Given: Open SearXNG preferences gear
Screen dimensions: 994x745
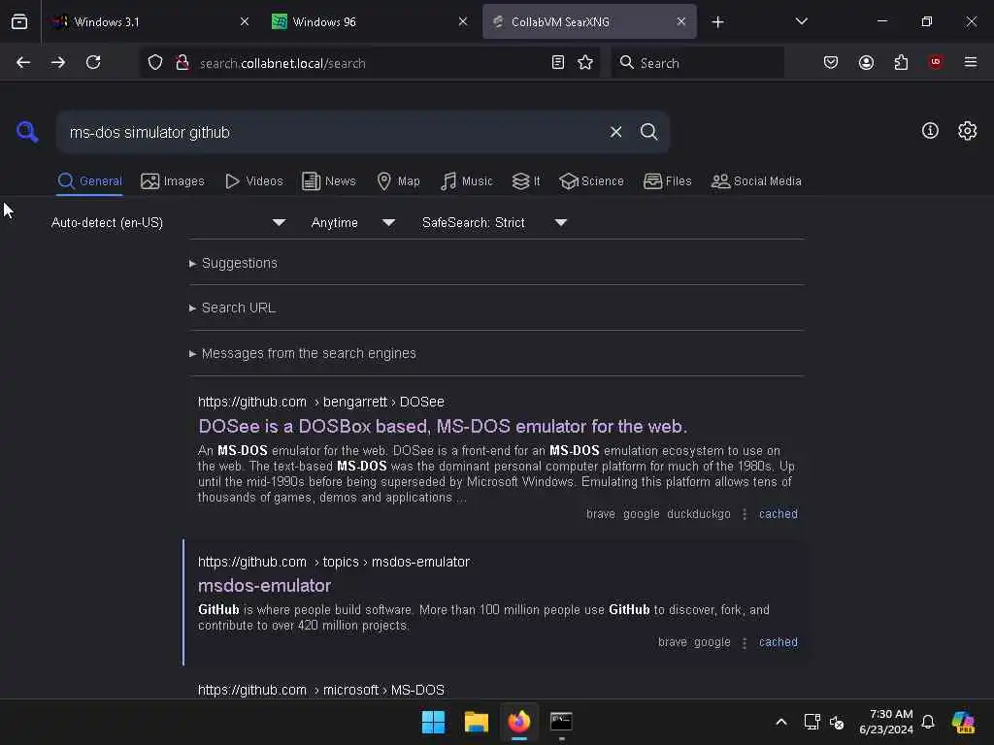Looking at the screenshot, I should 968,131.
